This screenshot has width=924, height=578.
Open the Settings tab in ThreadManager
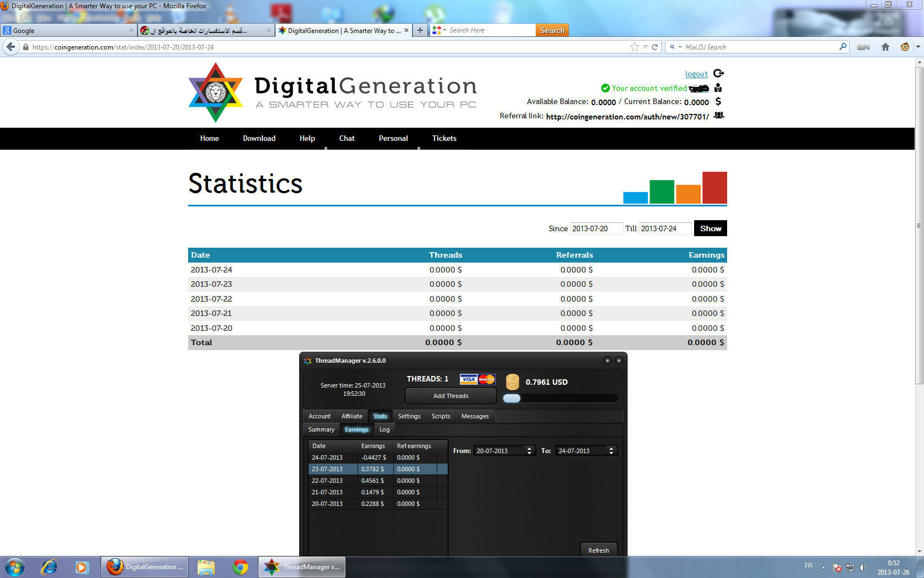coord(409,416)
